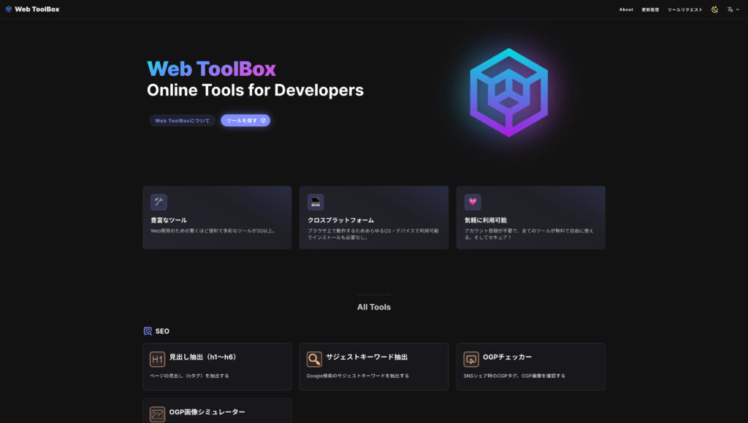This screenshot has width=748, height=423.
Task: Click the H1 見出し抽出 tool icon
Action: pos(157,358)
